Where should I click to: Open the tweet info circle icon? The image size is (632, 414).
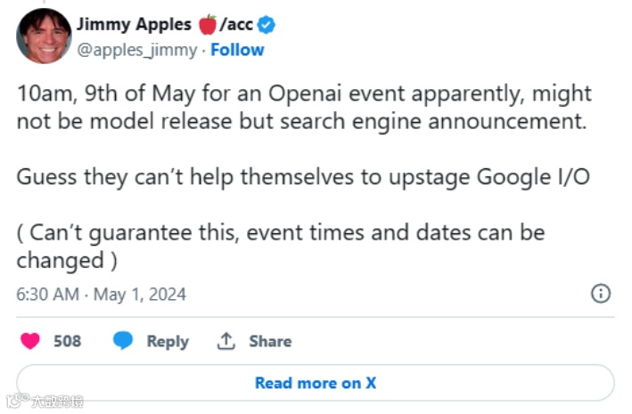tap(602, 294)
